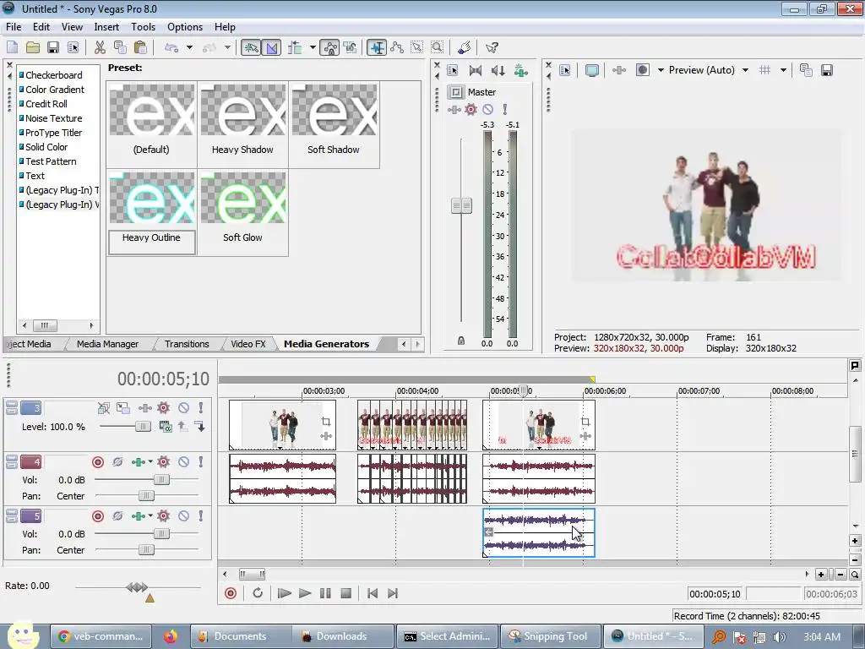Mute audio track 4
The height and width of the screenshot is (649, 865).
tap(183, 462)
